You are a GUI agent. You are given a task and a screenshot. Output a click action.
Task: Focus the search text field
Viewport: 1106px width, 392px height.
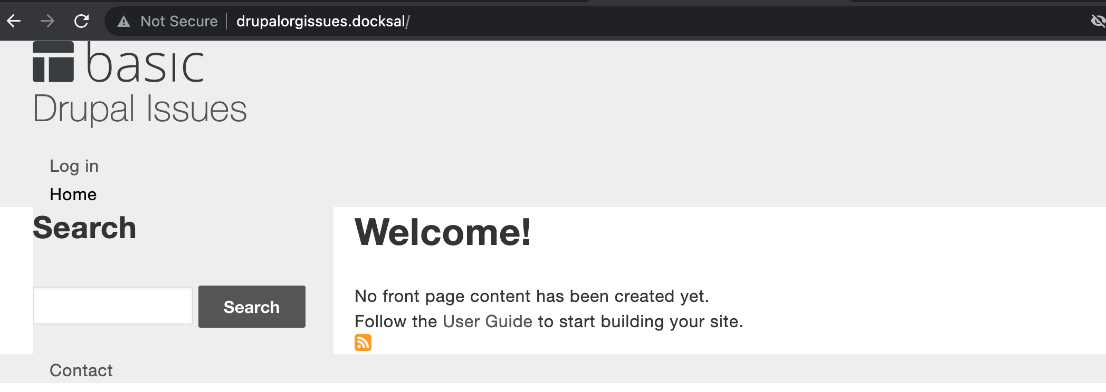click(x=113, y=306)
